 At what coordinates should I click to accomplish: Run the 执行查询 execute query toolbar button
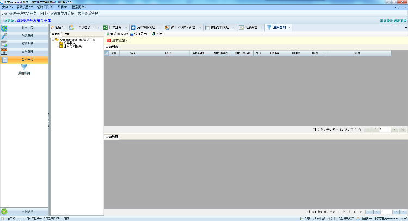[117, 34]
